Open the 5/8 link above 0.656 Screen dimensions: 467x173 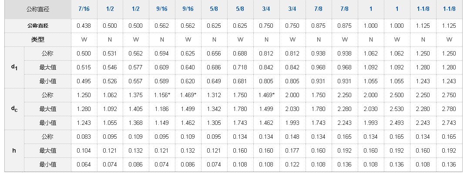214,9
